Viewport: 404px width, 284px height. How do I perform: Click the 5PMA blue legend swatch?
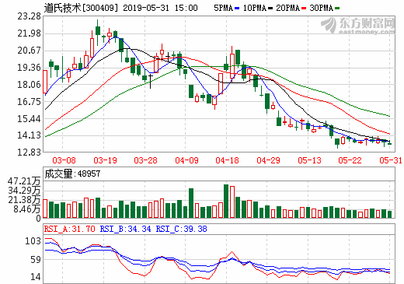tap(237, 9)
